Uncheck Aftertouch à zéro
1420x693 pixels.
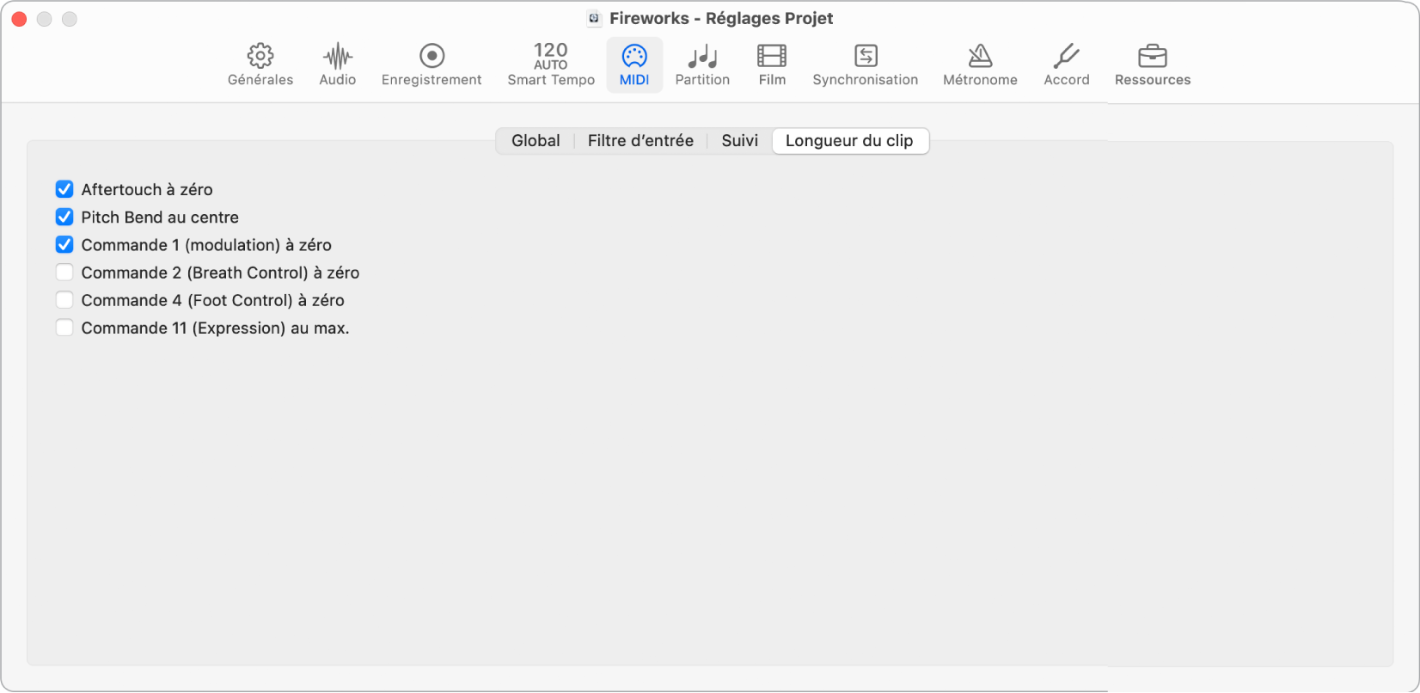coord(64,189)
